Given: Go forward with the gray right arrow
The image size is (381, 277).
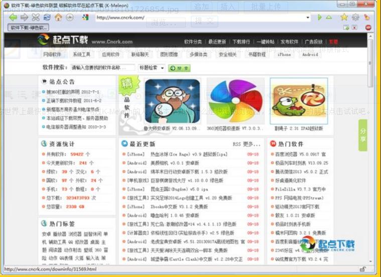Looking at the screenshot, I should [24, 17].
